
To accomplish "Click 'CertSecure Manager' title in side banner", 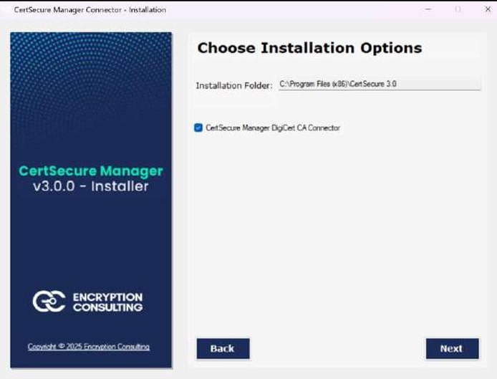I will tap(91, 171).
